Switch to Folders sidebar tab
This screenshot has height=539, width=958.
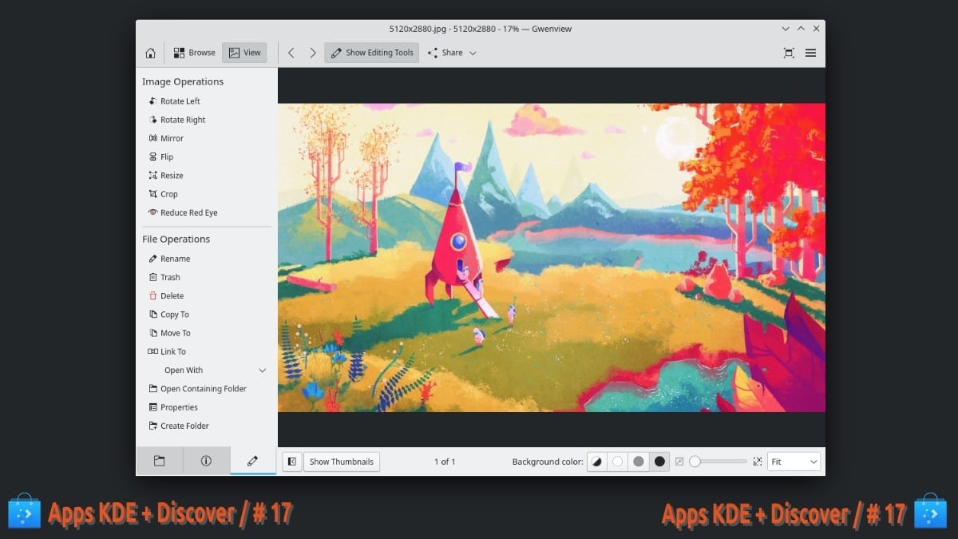click(159, 461)
